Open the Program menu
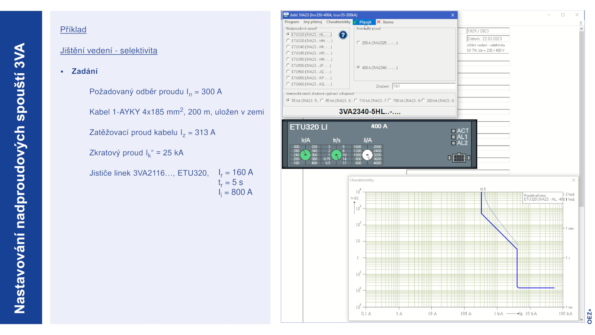 click(292, 22)
